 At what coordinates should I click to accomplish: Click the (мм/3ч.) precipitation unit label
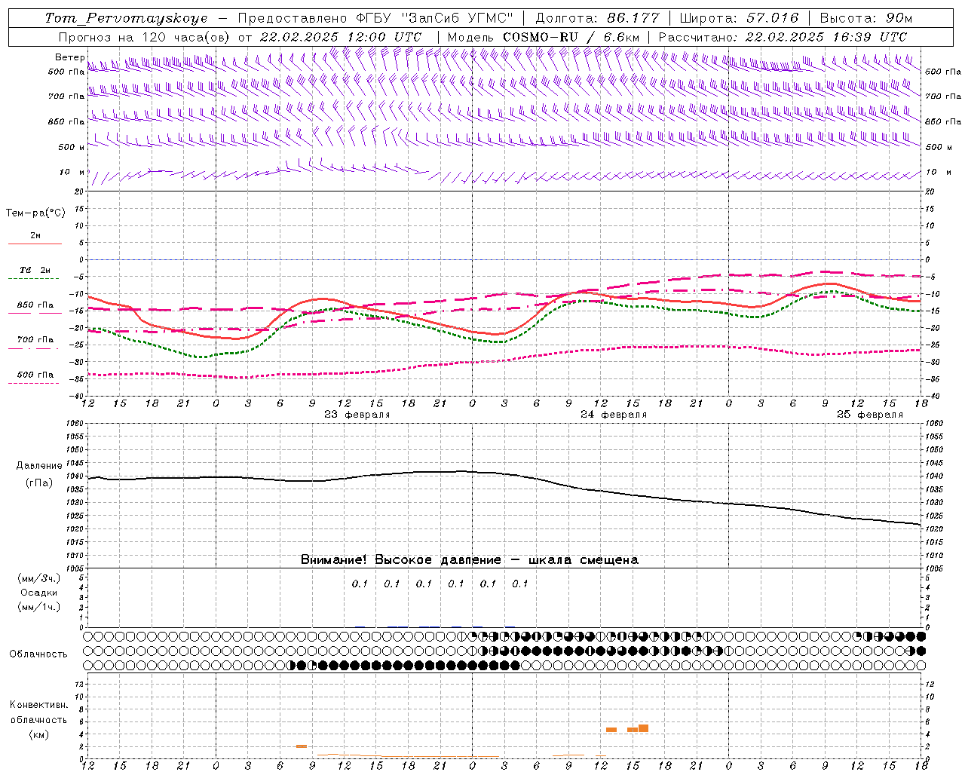tap(39, 579)
